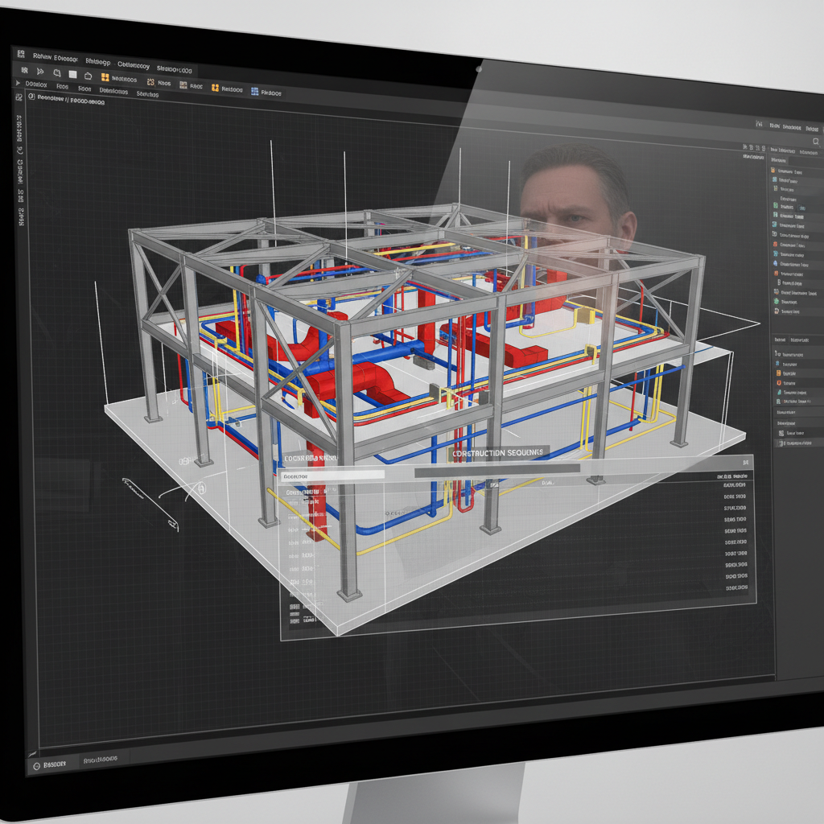
Task: Click the copy-pages toolbar icon
Action: (57, 72)
